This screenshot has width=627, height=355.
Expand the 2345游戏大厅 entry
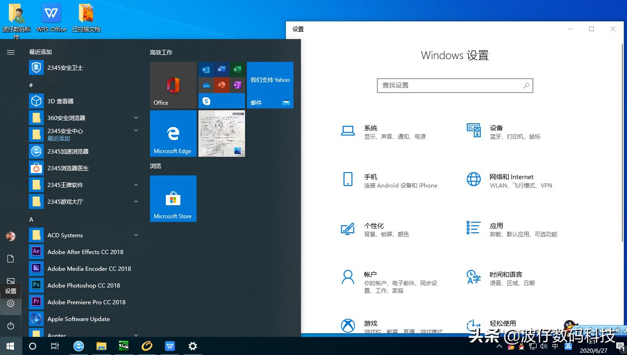point(136,201)
